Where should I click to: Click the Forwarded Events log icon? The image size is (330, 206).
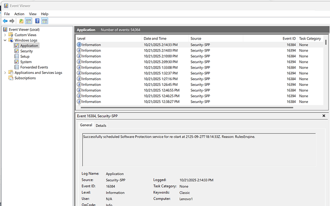[16, 67]
